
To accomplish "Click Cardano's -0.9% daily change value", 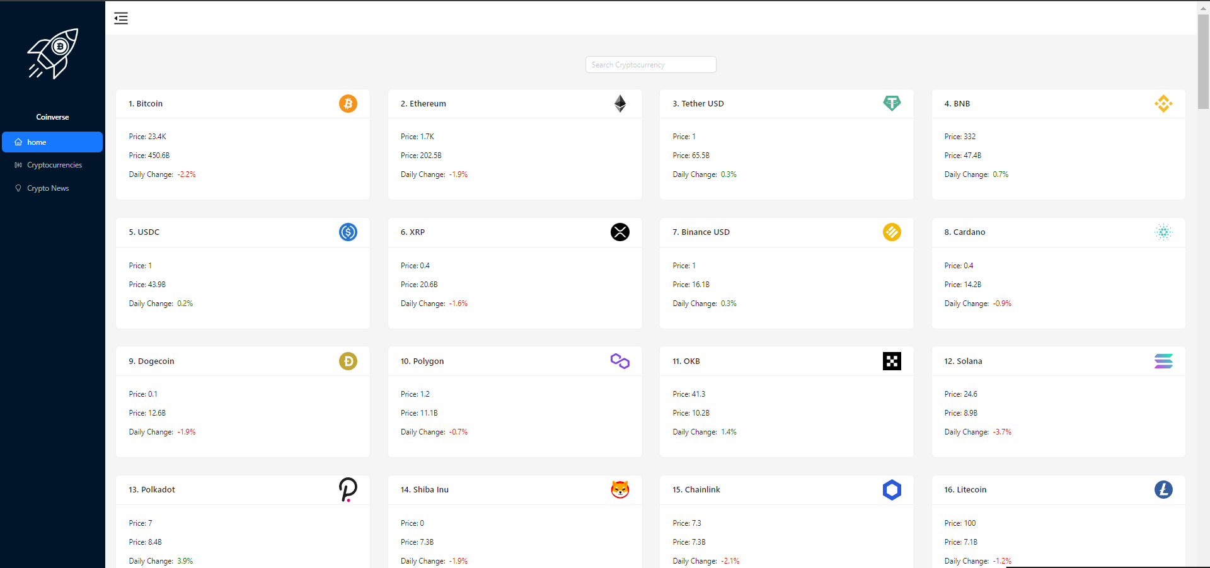I will click(1002, 304).
